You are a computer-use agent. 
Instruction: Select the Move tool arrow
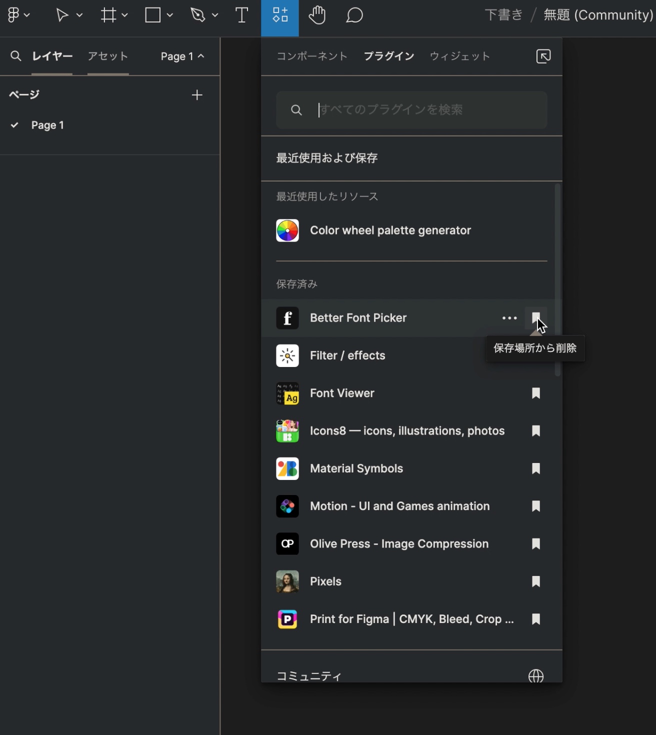62,15
